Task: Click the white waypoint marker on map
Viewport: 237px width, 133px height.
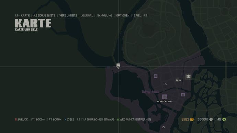Action: [x=118, y=66]
